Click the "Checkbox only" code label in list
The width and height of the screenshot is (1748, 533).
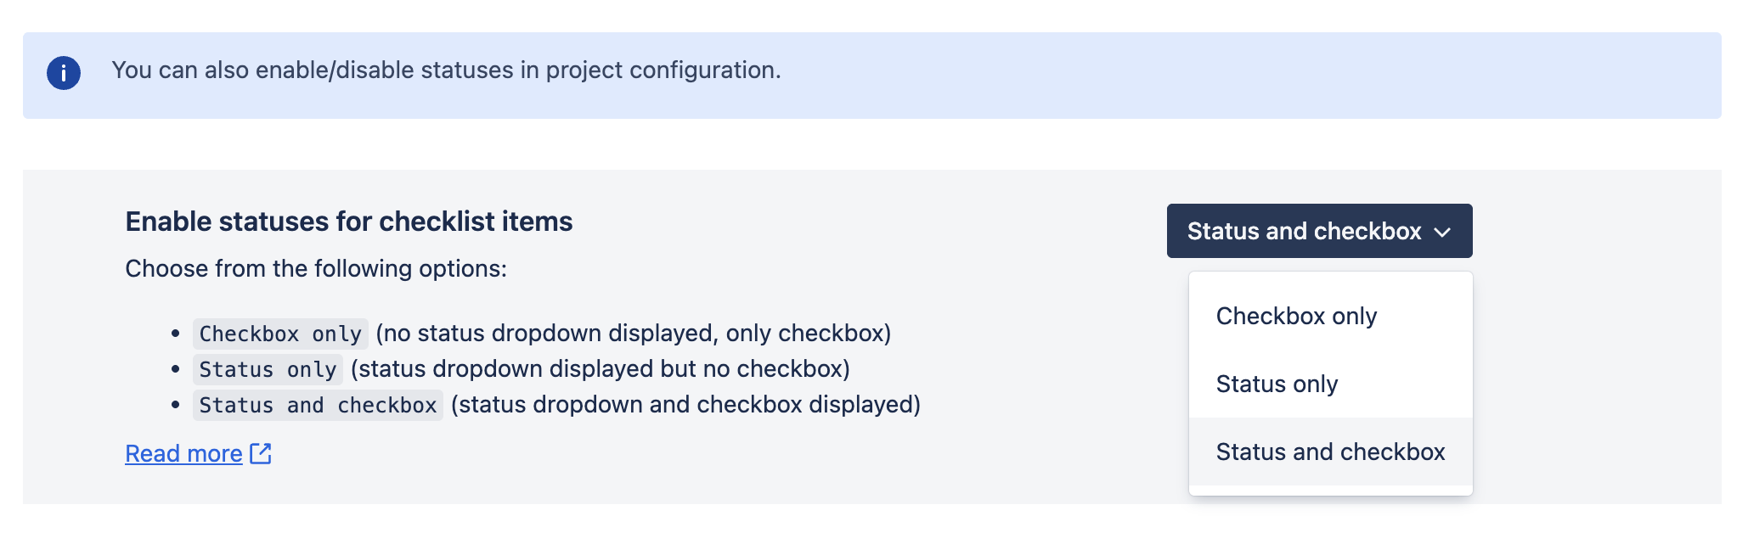(x=280, y=334)
